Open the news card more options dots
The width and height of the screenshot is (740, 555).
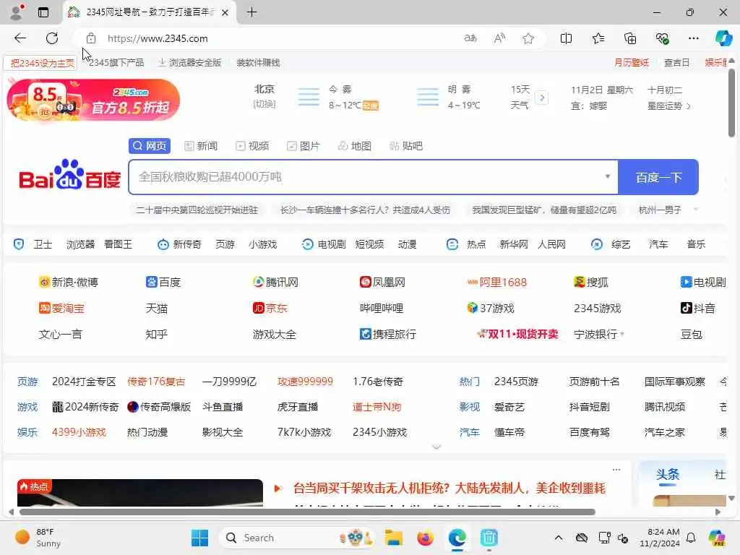[616, 470]
